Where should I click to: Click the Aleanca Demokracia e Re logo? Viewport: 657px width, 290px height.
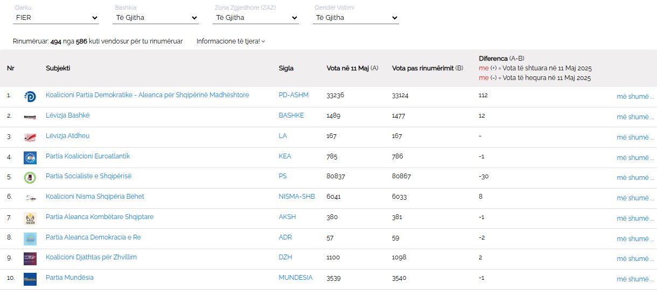coord(30,238)
